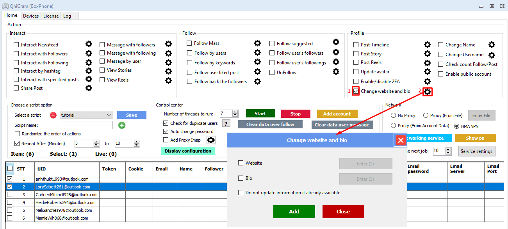Expand the tutorial script dropdown
The height and width of the screenshot is (229, 508).
109,115
